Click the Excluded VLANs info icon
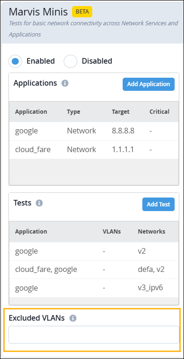This screenshot has height=359, width=184. pyautogui.click(x=73, y=318)
